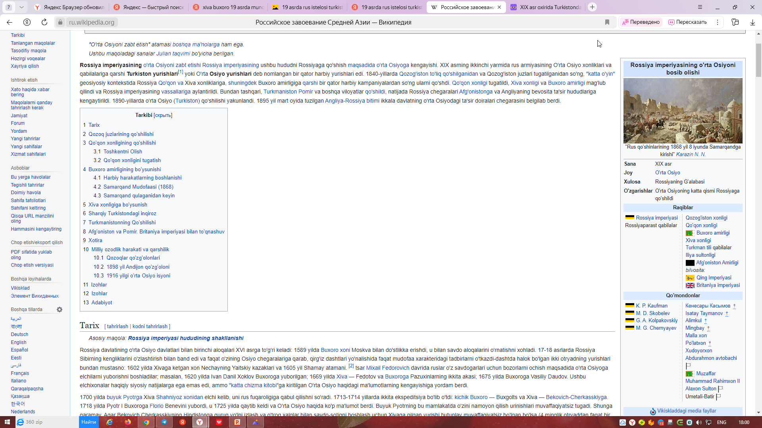Open language settings gear in sidebar

(60, 310)
